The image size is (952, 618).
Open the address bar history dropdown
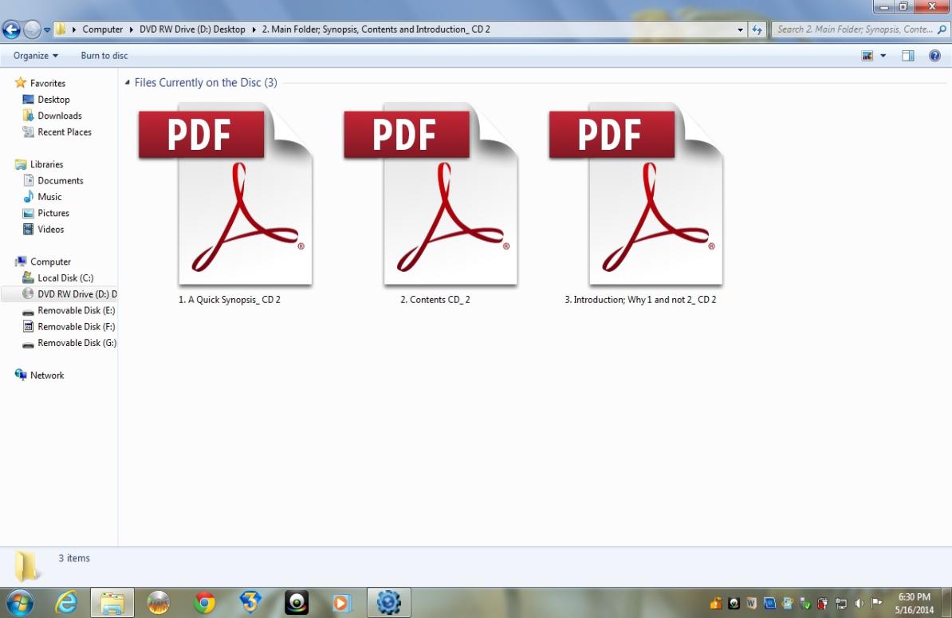740,30
